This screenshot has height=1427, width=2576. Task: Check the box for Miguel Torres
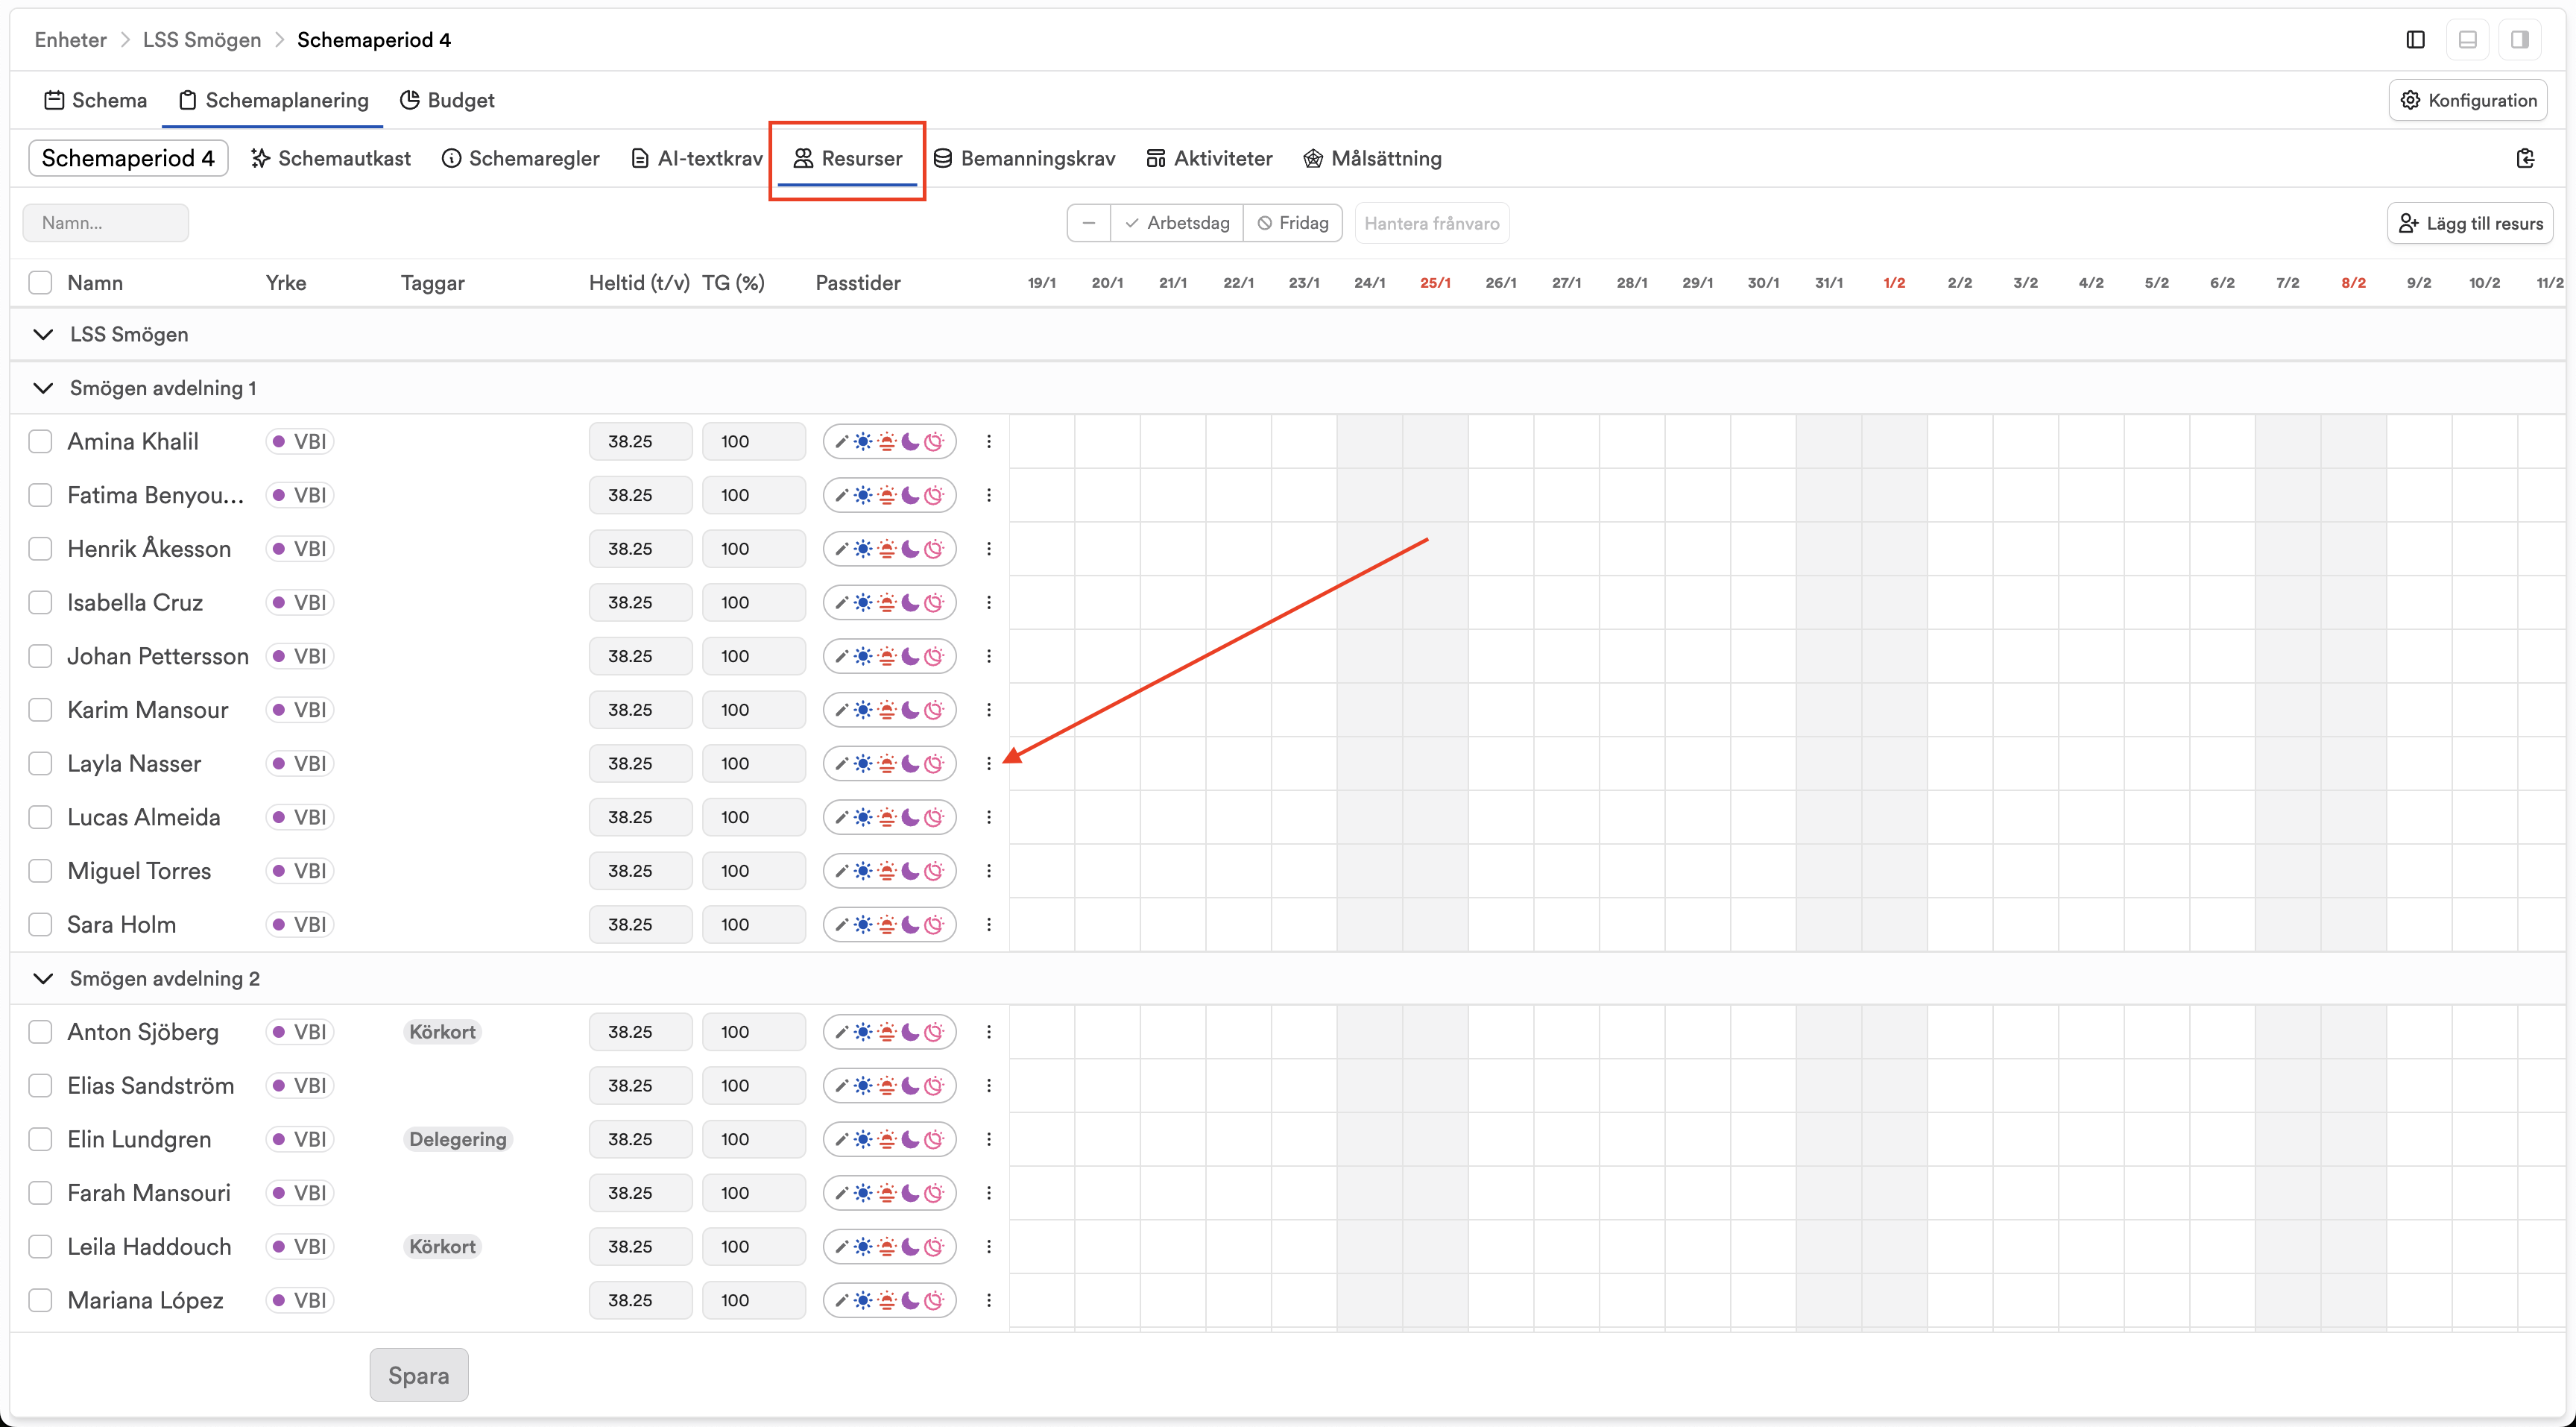click(x=40, y=871)
